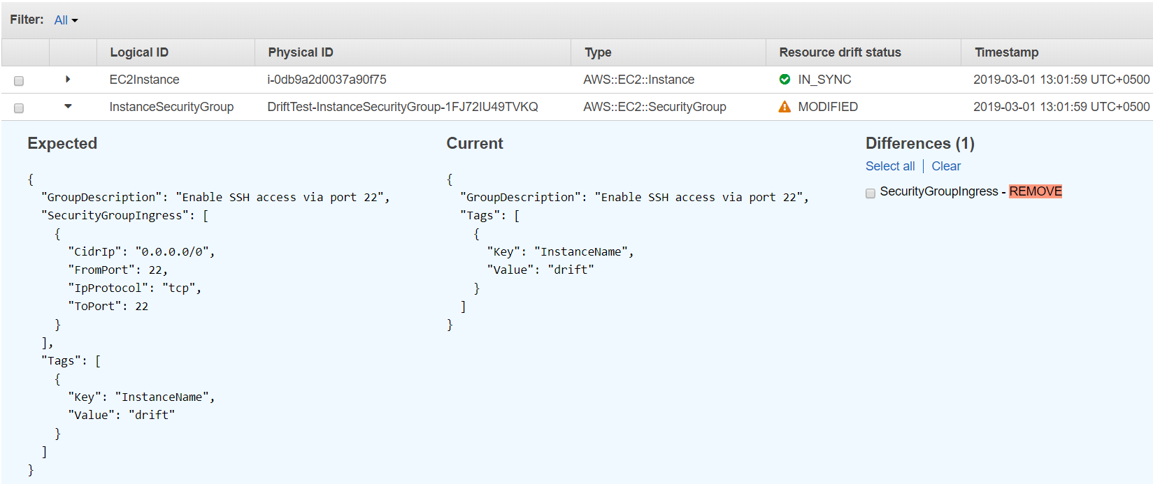Sort by the Type column header

coord(598,52)
